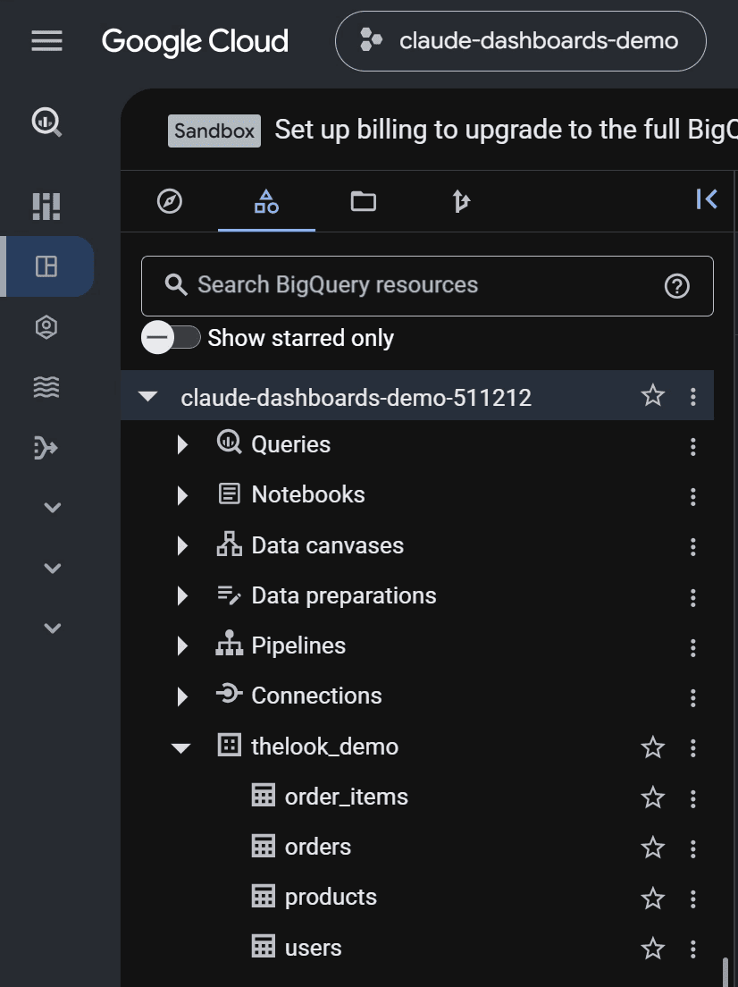
Task: Open actions menu for claude-dashboards-demo-511212
Action: click(x=692, y=396)
